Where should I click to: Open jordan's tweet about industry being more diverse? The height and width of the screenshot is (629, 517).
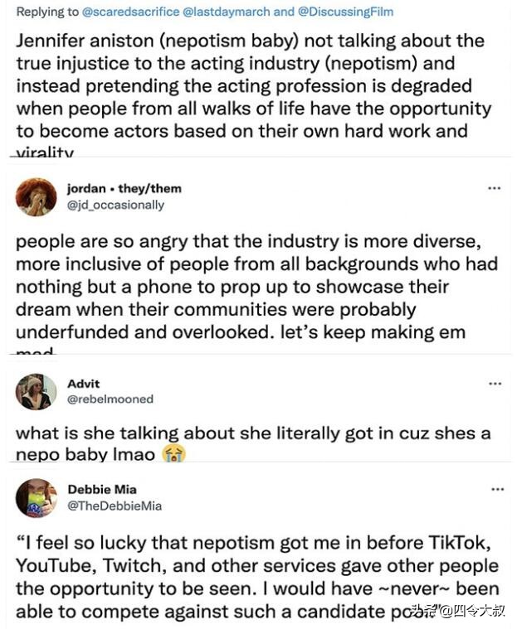tap(249, 287)
